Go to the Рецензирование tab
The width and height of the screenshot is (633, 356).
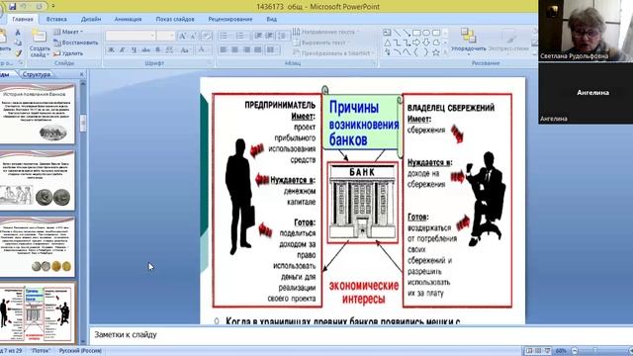click(x=230, y=19)
